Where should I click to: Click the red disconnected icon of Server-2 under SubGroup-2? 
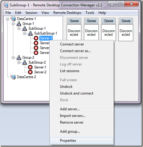click(x=30, y=72)
